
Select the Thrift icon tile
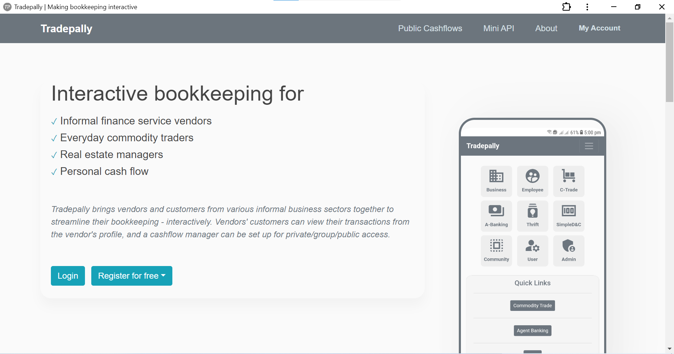pyautogui.click(x=532, y=216)
